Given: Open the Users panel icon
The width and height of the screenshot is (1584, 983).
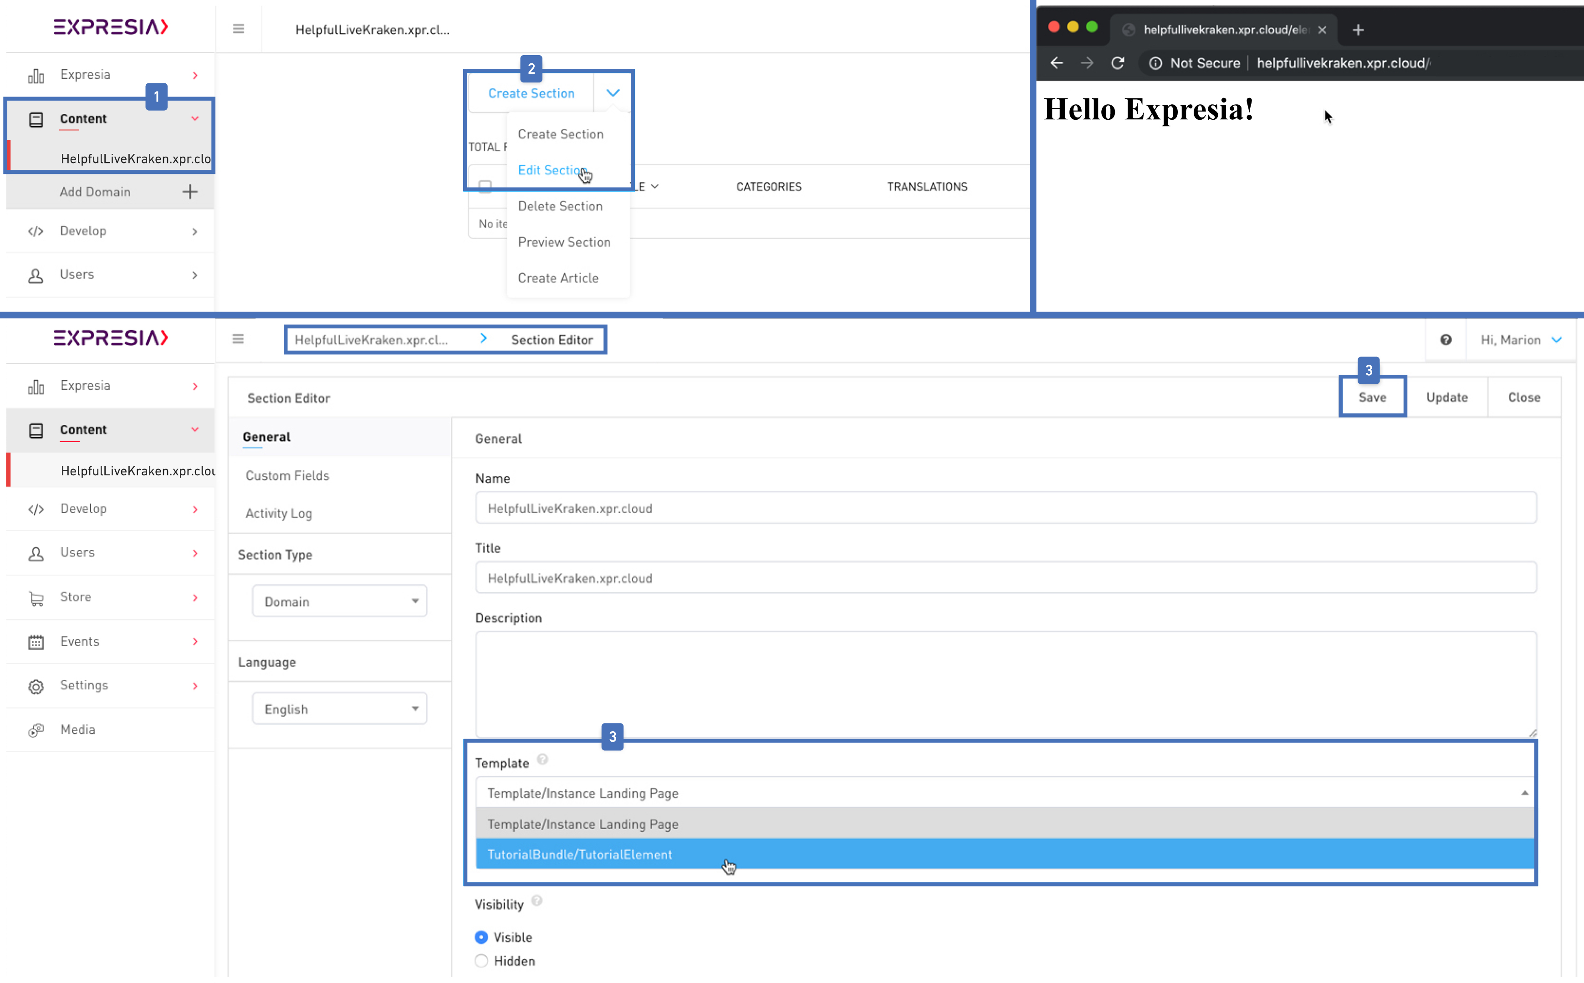Looking at the screenshot, I should coord(36,552).
